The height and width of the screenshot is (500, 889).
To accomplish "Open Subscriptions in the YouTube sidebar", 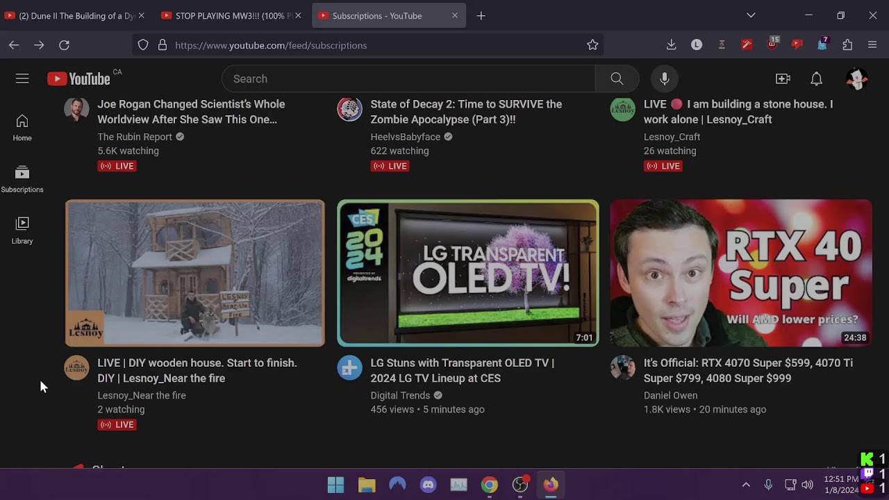I will [x=22, y=179].
